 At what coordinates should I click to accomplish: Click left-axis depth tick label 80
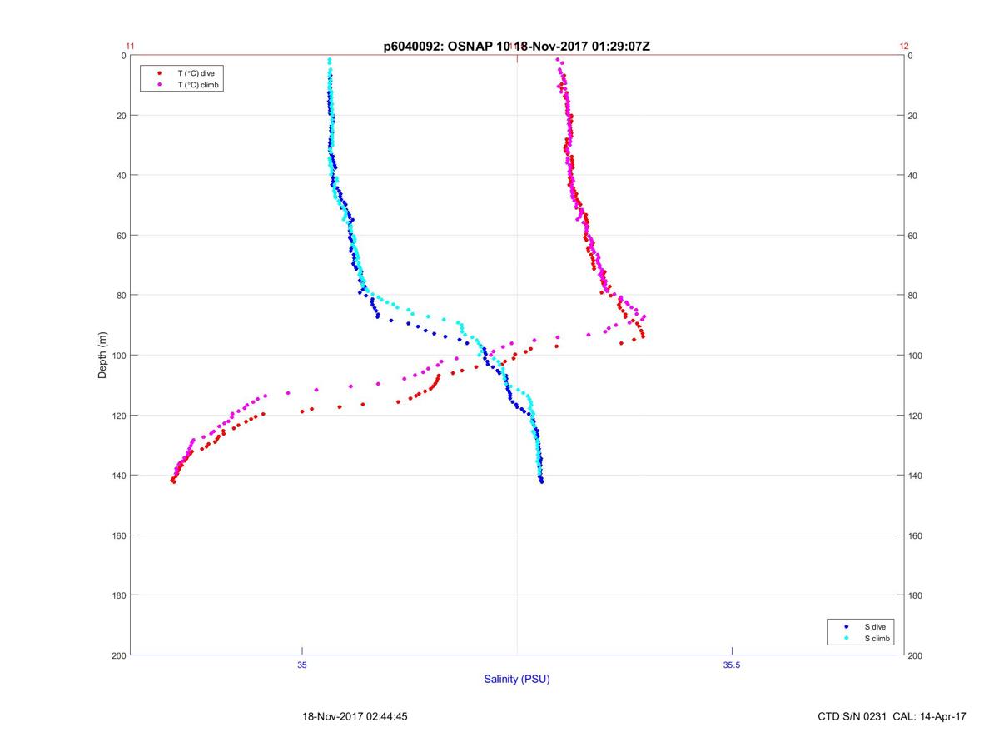point(121,296)
